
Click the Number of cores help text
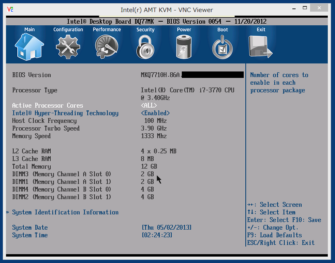point(279,83)
